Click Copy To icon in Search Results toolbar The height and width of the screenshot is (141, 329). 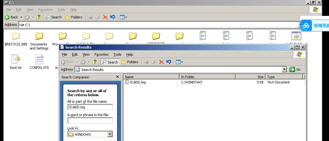pos(154,62)
